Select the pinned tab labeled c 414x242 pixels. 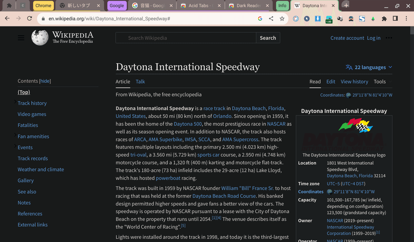(23, 6)
